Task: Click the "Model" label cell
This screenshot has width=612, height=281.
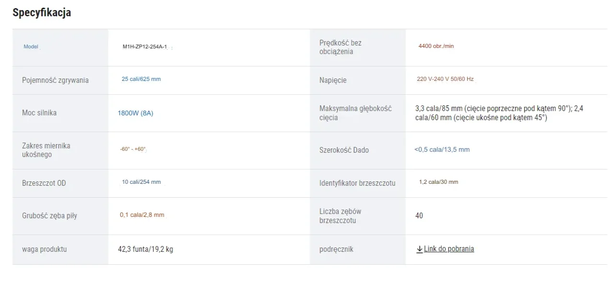Action: point(31,47)
